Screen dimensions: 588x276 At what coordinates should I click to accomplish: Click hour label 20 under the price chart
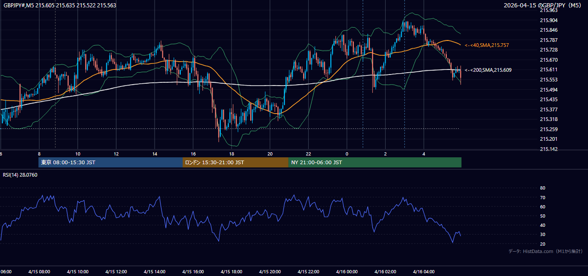click(x=270, y=154)
